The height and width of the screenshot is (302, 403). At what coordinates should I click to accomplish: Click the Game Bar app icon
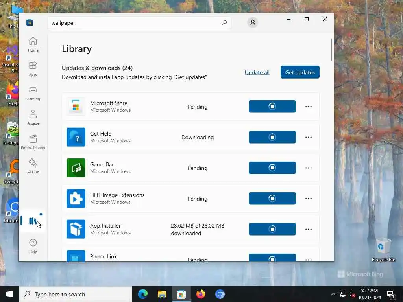pos(76,168)
